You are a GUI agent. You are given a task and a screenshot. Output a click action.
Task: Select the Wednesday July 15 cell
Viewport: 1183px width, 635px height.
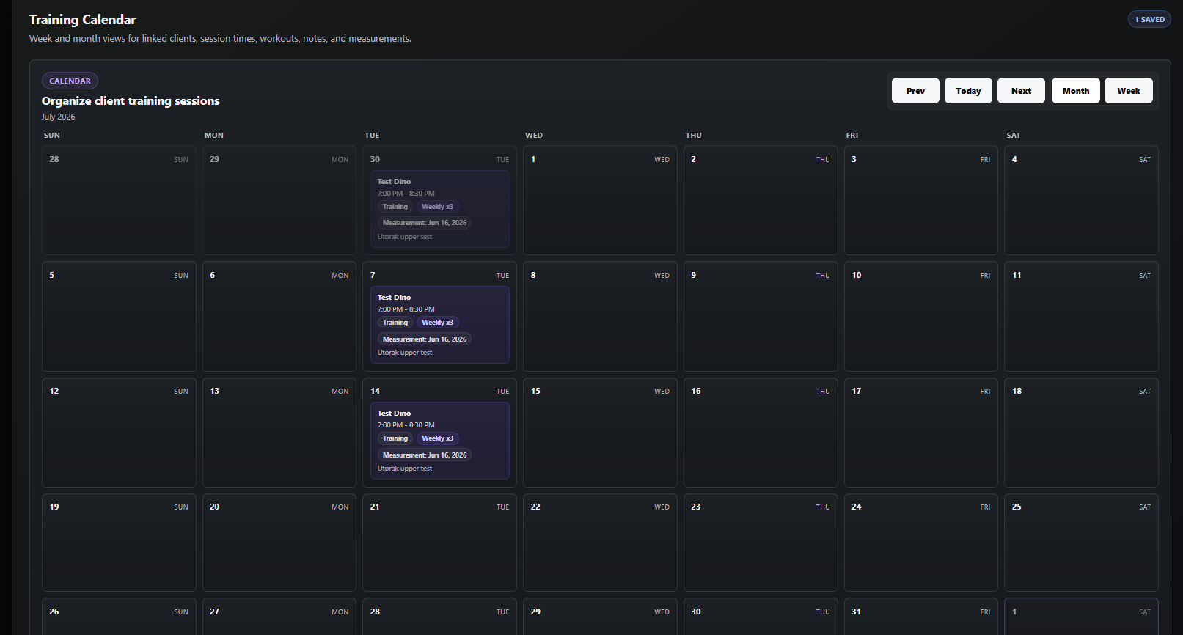600,433
